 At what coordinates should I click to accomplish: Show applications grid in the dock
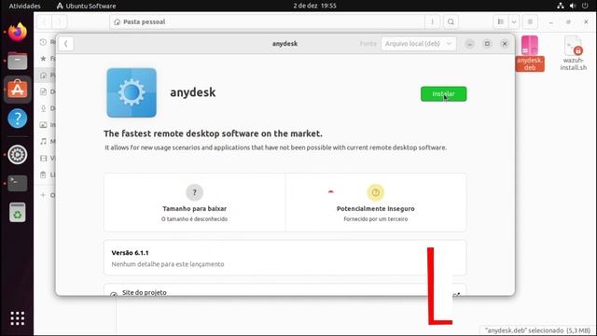(17, 318)
